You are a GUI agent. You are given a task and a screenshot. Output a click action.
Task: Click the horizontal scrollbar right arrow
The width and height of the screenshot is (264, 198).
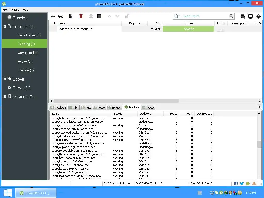pyautogui.click(x=260, y=101)
